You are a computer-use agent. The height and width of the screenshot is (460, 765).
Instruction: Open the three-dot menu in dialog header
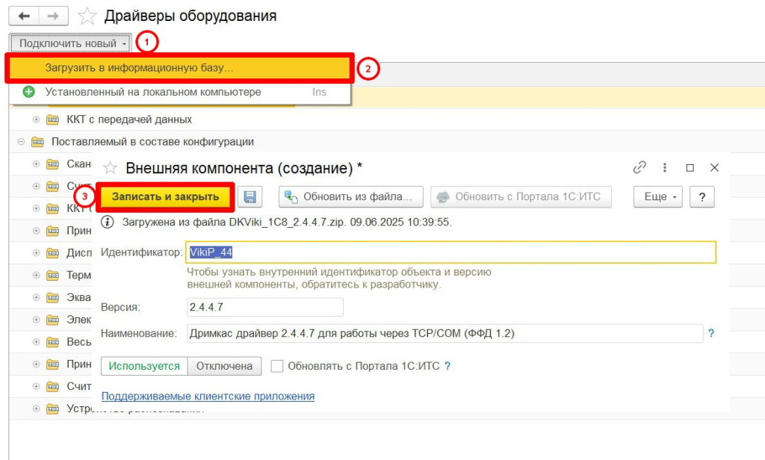(x=665, y=167)
